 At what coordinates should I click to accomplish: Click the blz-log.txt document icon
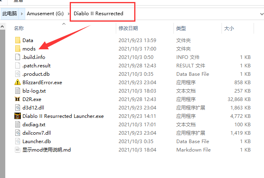point(18,91)
